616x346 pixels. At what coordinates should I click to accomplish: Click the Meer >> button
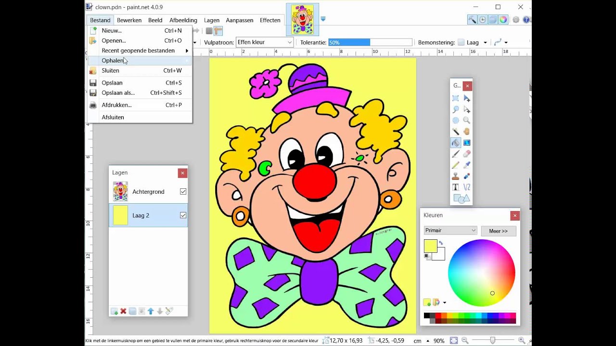[499, 231]
